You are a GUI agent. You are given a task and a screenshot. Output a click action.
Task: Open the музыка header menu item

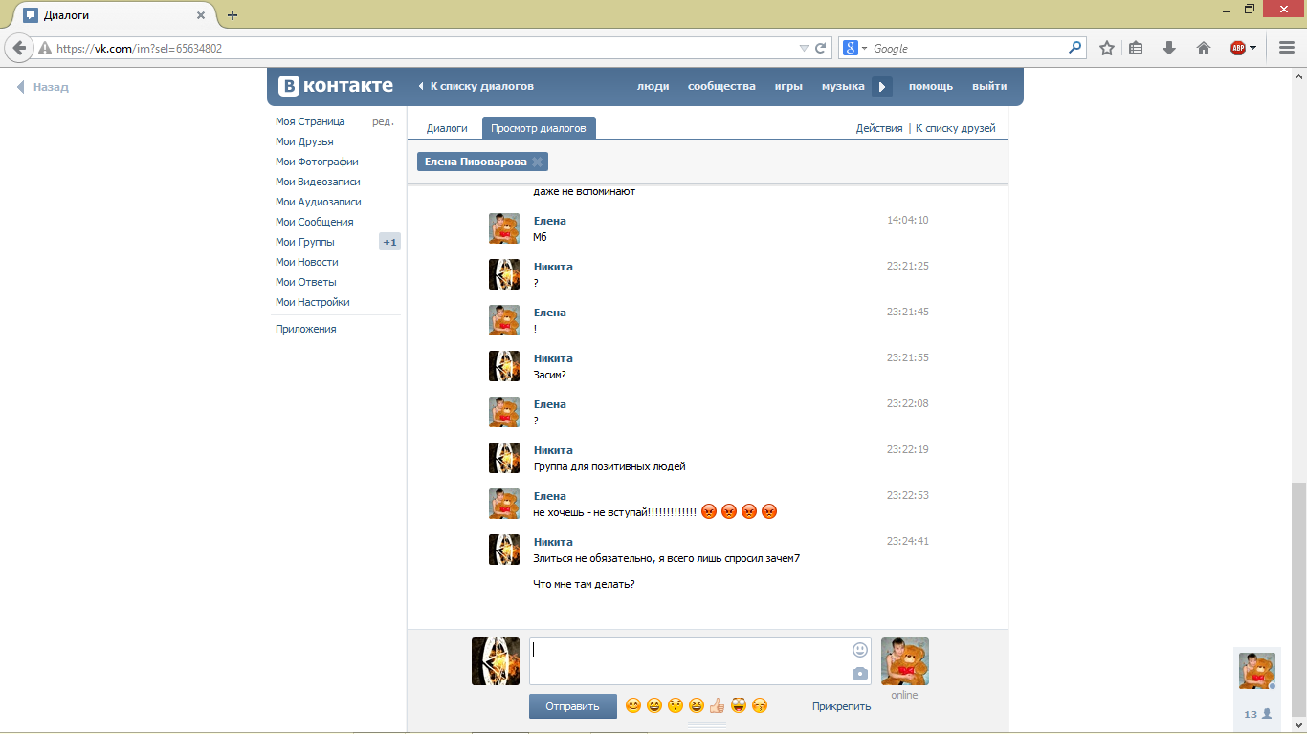coord(843,86)
